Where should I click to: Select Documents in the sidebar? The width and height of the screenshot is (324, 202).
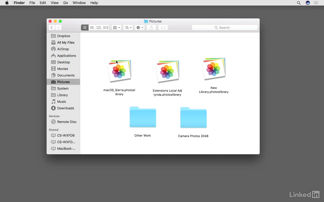point(63,75)
